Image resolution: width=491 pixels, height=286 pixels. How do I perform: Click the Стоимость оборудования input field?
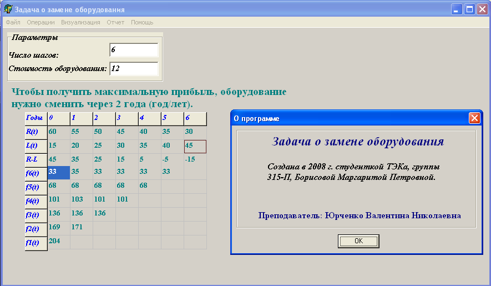tap(134, 69)
